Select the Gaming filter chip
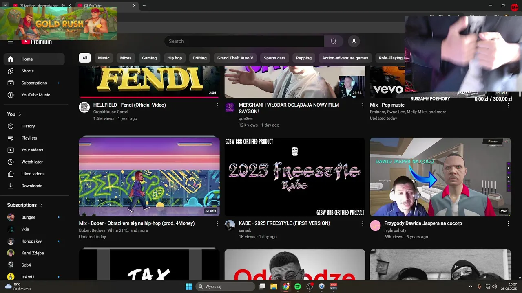Image resolution: width=522 pixels, height=293 pixels. coord(149,58)
